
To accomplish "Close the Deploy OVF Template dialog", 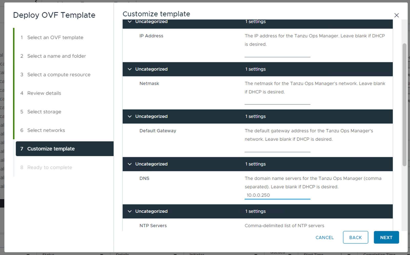I will click(x=396, y=15).
